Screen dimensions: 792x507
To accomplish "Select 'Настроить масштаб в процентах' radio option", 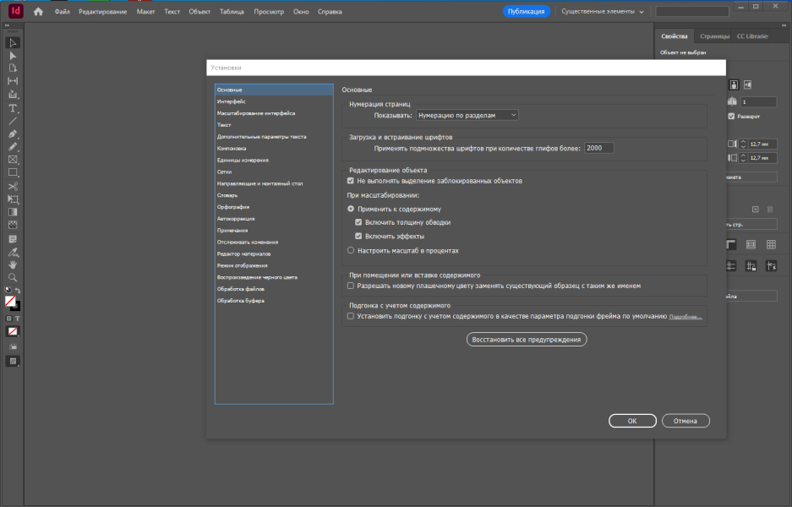I will point(351,250).
